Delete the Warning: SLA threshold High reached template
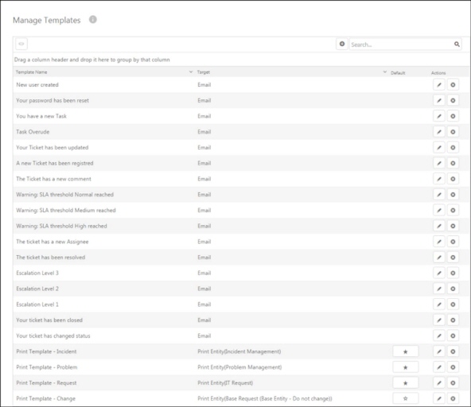 [453, 226]
